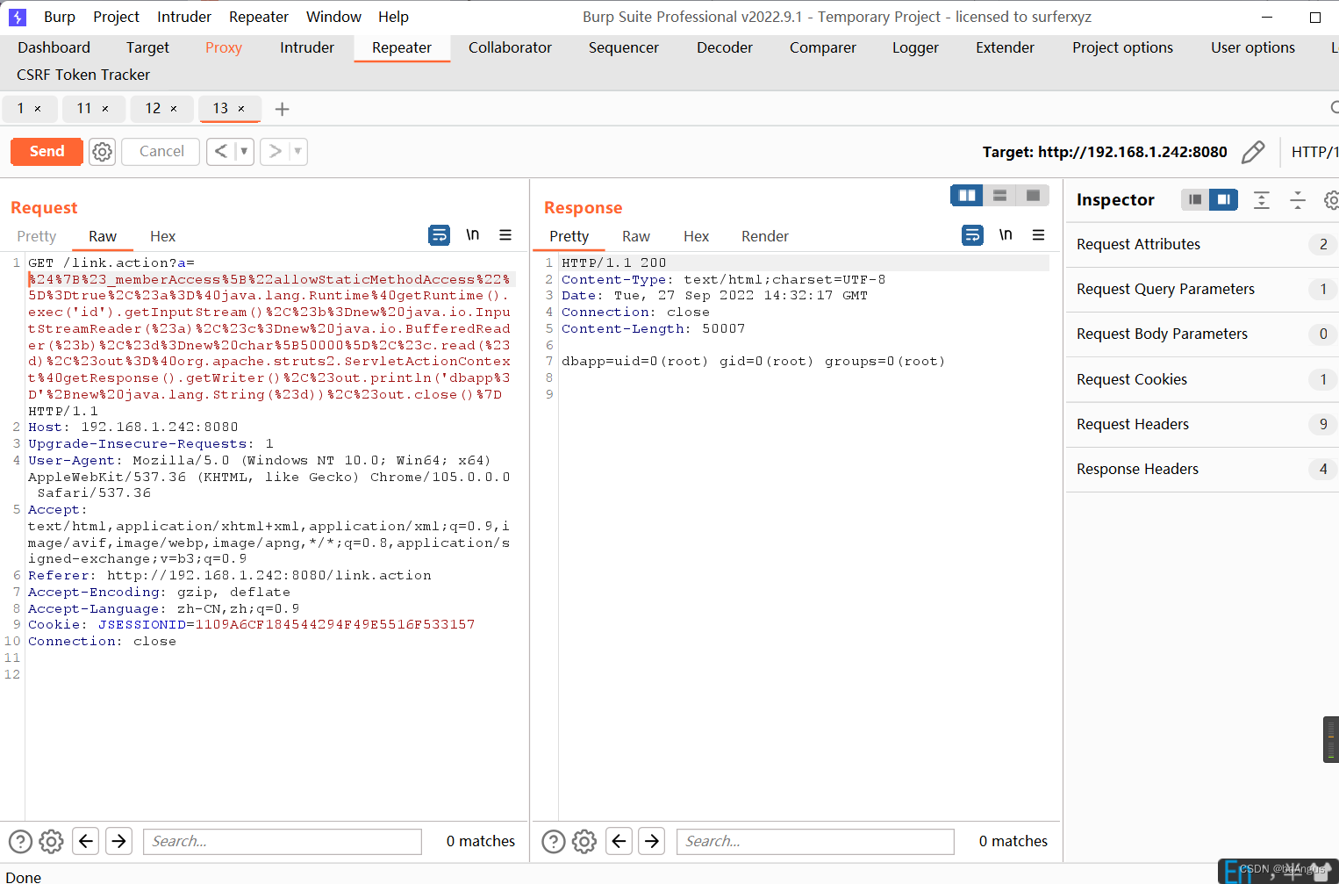Expand Request Cookies section
1339x884 pixels.
tap(1202, 379)
